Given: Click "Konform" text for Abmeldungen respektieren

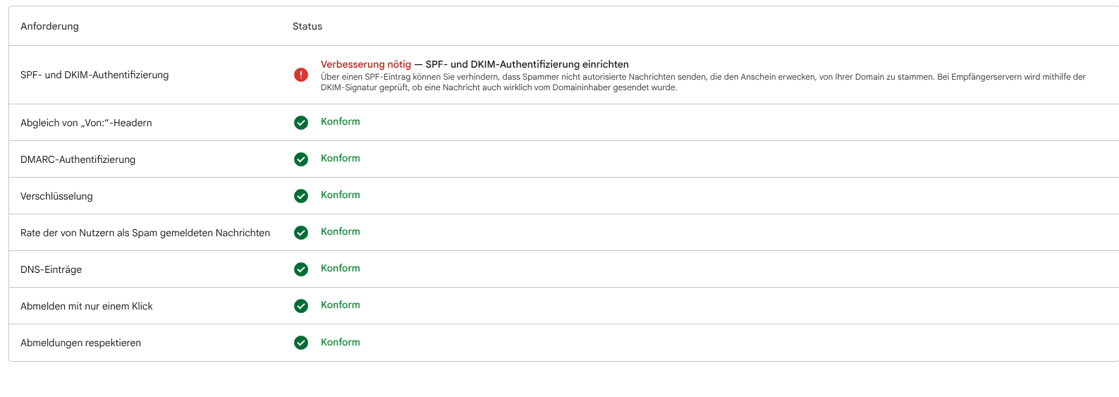Looking at the screenshot, I should tap(340, 342).
